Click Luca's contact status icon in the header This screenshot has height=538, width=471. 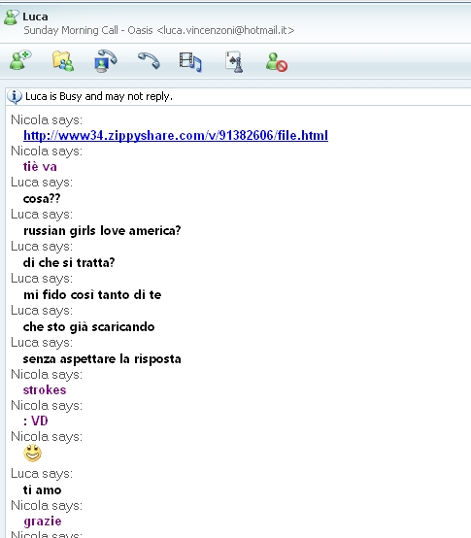[x=11, y=17]
